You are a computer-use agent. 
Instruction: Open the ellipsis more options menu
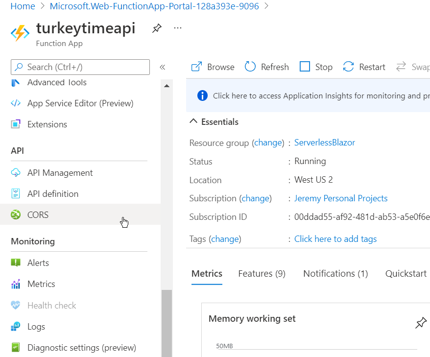pyautogui.click(x=178, y=28)
